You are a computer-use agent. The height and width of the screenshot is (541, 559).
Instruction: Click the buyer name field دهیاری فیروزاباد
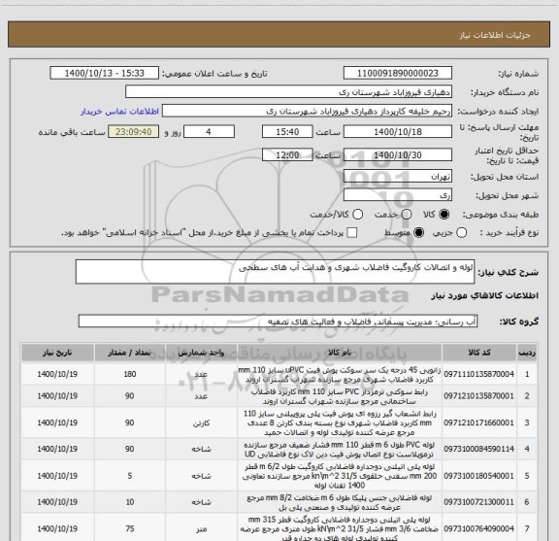click(x=288, y=92)
